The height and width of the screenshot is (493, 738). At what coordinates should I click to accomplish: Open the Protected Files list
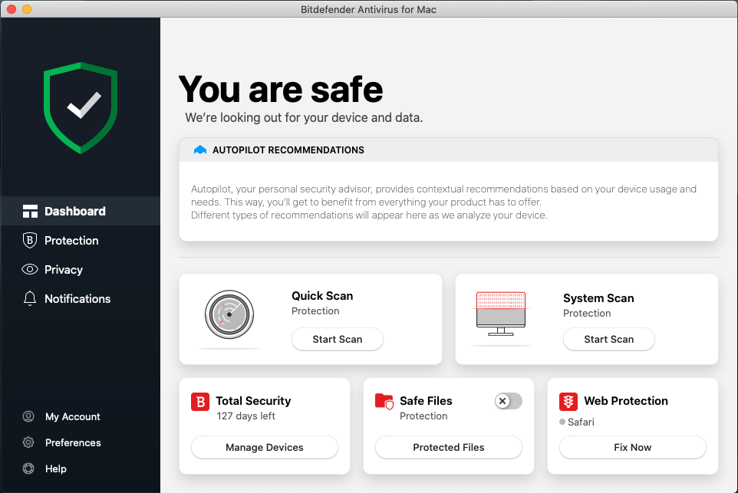click(x=448, y=447)
